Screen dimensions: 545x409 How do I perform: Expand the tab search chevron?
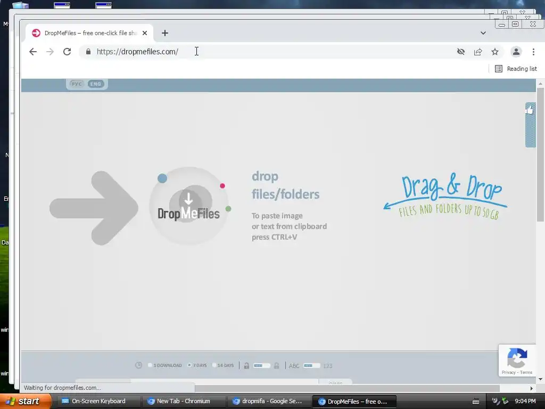(483, 33)
